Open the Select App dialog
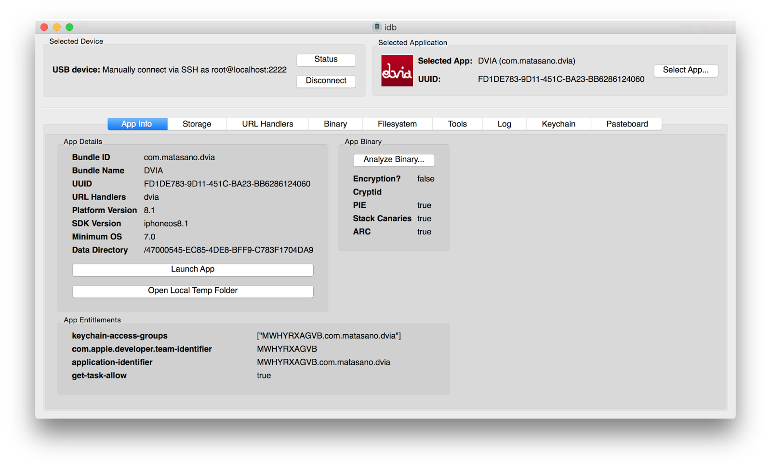Image resolution: width=771 pixels, height=469 pixels. [686, 70]
